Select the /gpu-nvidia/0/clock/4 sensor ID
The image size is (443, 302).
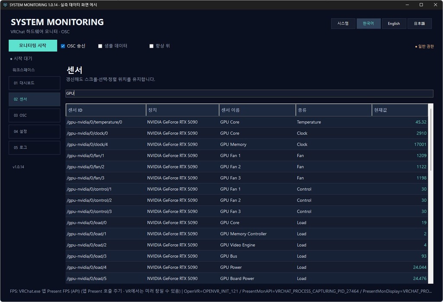pos(87,144)
